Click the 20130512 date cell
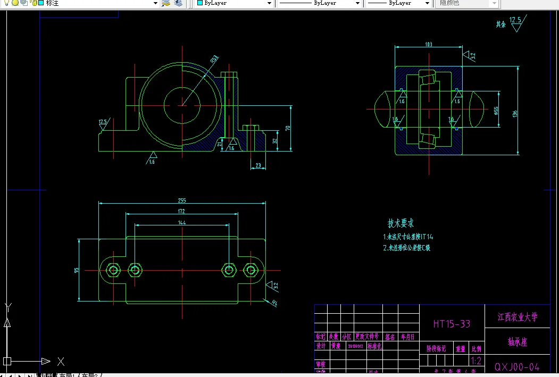 pos(355,346)
